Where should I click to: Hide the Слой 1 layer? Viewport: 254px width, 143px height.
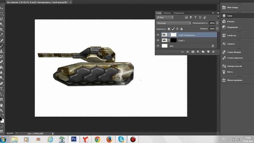click(x=158, y=41)
